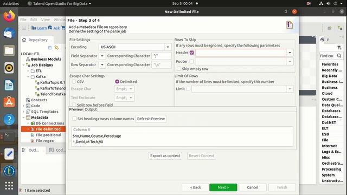Open the Terminal from the dock
Image resolution: width=347 pixels, height=195 pixels.
pos(9,136)
